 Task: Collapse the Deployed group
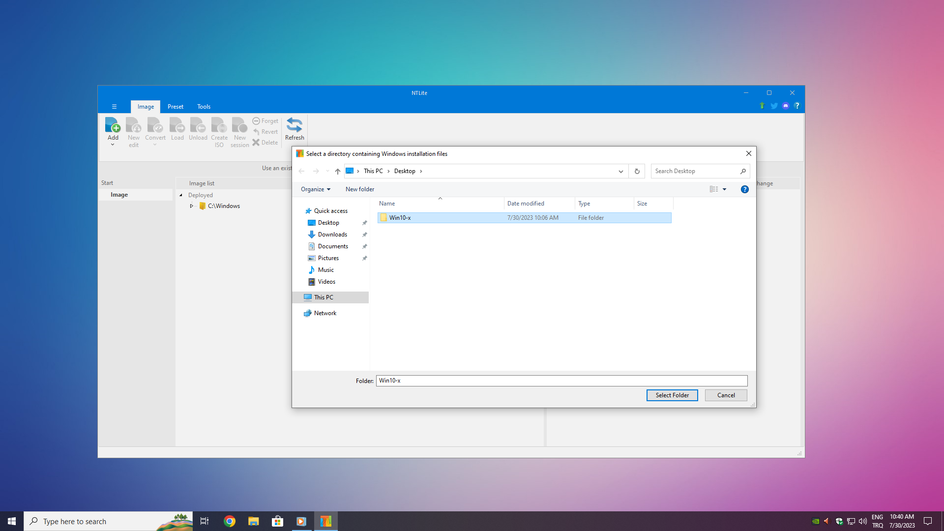pyautogui.click(x=181, y=195)
